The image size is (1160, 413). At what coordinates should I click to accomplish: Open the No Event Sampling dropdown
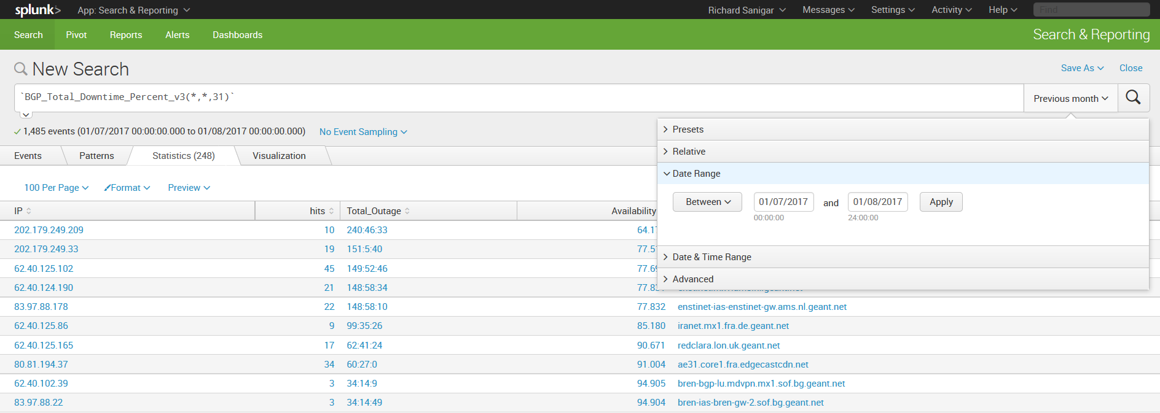coord(362,132)
